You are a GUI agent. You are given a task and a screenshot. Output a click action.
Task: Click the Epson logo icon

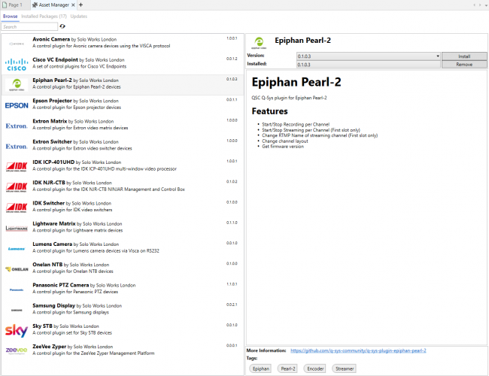coord(17,106)
